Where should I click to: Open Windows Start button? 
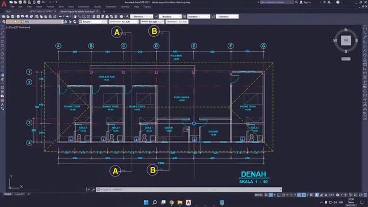coord(146,202)
